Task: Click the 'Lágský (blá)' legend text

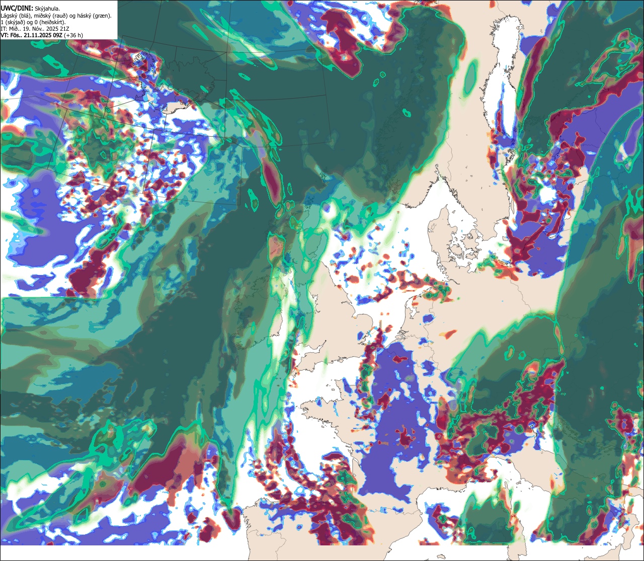Action: [x=16, y=16]
